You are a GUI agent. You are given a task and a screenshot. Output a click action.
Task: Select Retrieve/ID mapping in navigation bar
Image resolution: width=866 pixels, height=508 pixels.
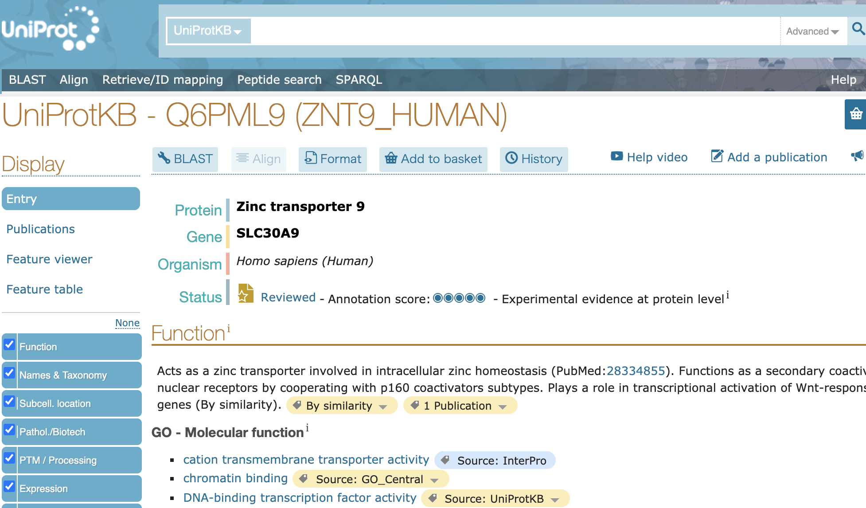click(162, 80)
